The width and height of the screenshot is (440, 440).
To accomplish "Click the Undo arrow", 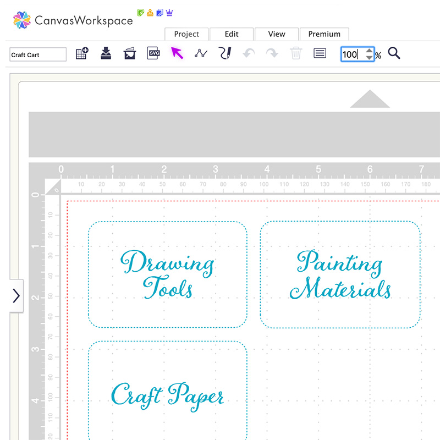I will (249, 54).
